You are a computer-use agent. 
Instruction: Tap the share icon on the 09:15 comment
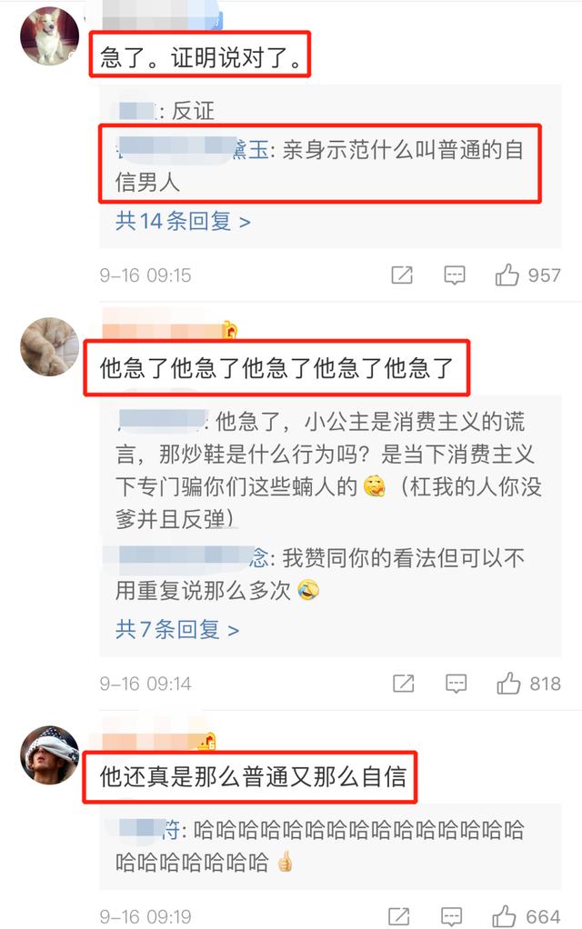tap(402, 275)
